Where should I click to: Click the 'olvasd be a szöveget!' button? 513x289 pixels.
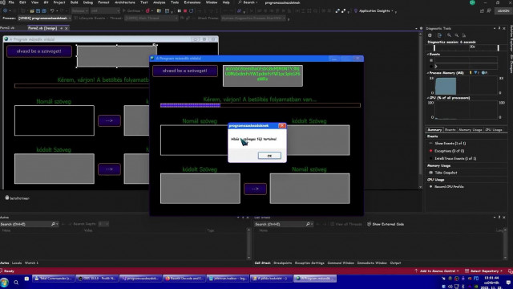[x=185, y=71]
